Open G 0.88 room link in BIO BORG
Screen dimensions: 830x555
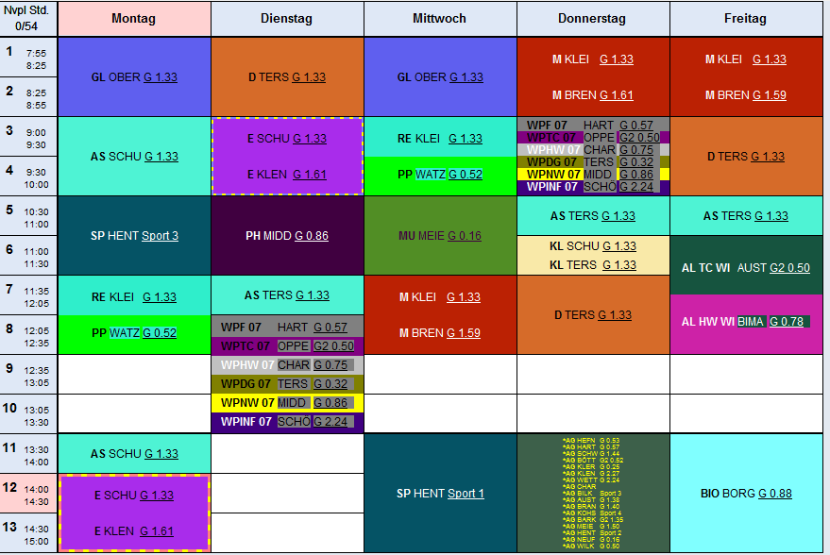click(773, 494)
